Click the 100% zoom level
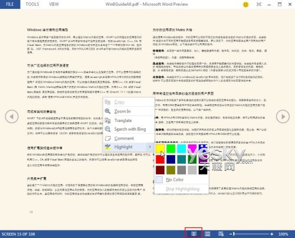 [x=283, y=234]
